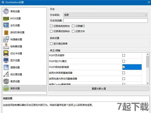The width and height of the screenshot is (151, 113).
Task: Open the 音频设置 speaker icon
Action: (6, 81)
